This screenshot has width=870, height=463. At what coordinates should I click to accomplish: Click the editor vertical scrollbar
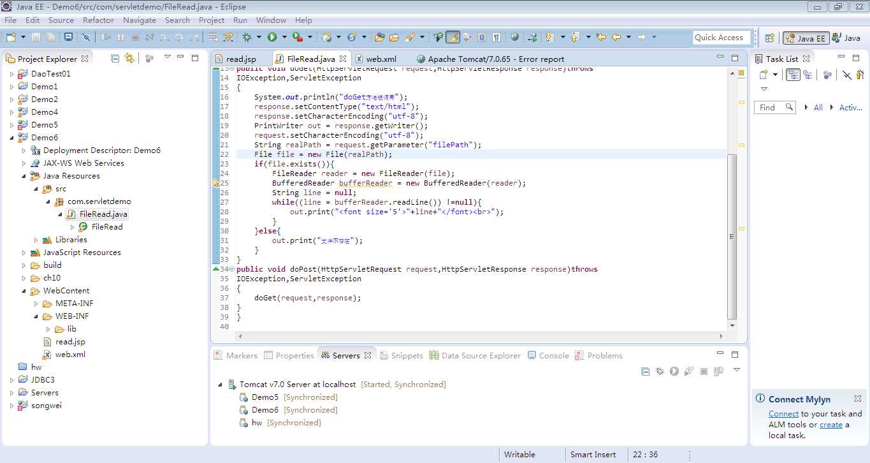click(x=732, y=236)
